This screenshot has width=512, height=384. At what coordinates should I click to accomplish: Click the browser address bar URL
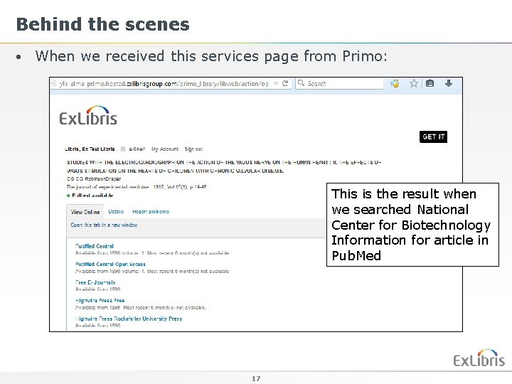(164, 84)
